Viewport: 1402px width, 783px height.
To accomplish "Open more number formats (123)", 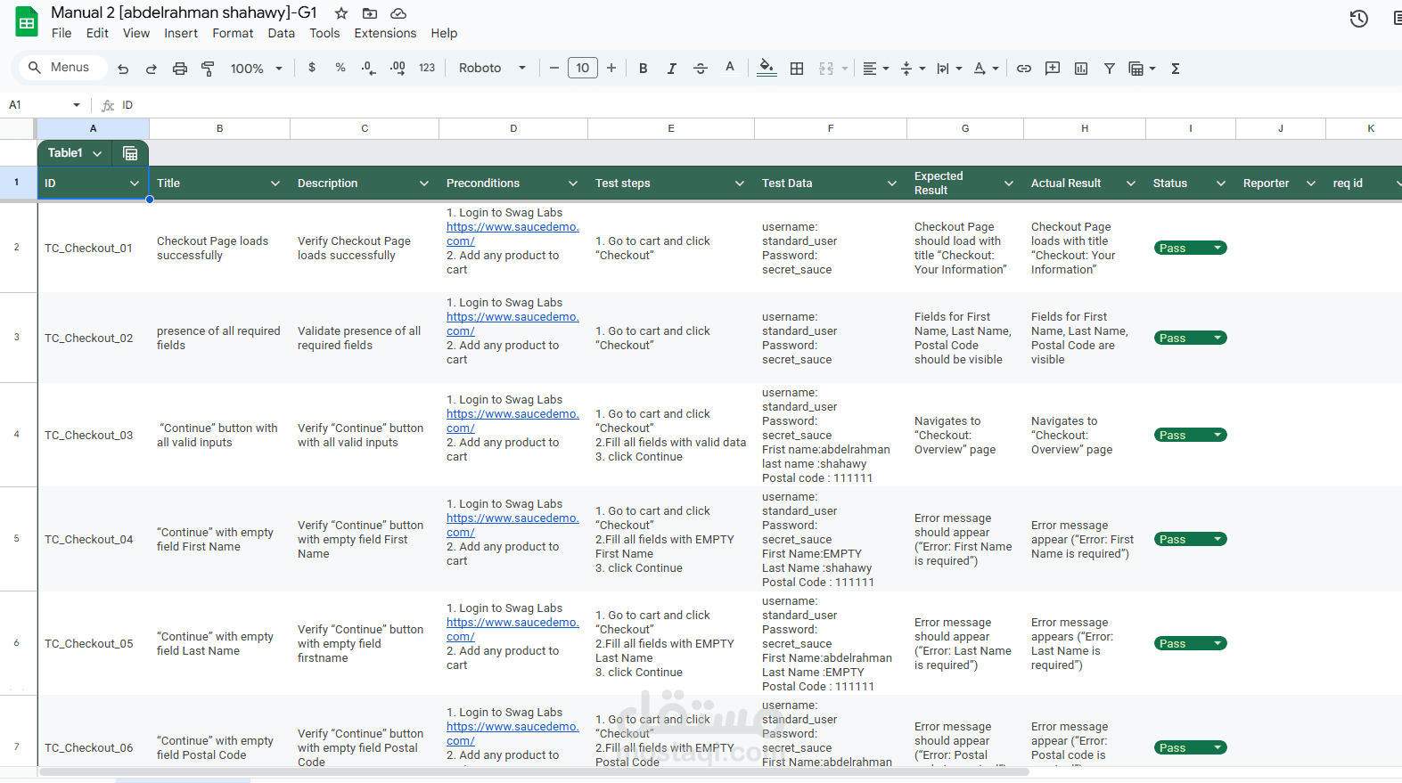I will (x=427, y=68).
